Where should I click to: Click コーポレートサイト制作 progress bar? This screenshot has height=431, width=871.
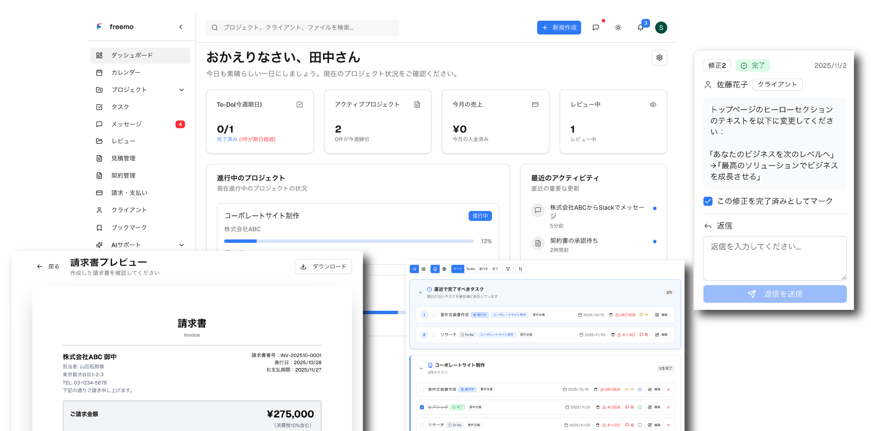coord(349,241)
